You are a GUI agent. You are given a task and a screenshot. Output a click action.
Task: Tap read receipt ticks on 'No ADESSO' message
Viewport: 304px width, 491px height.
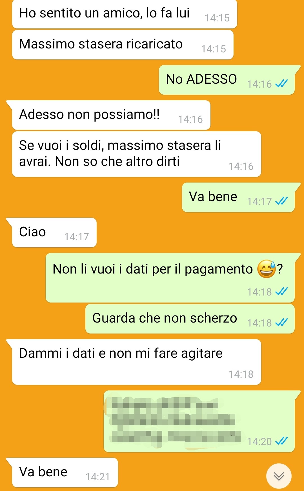point(281,83)
